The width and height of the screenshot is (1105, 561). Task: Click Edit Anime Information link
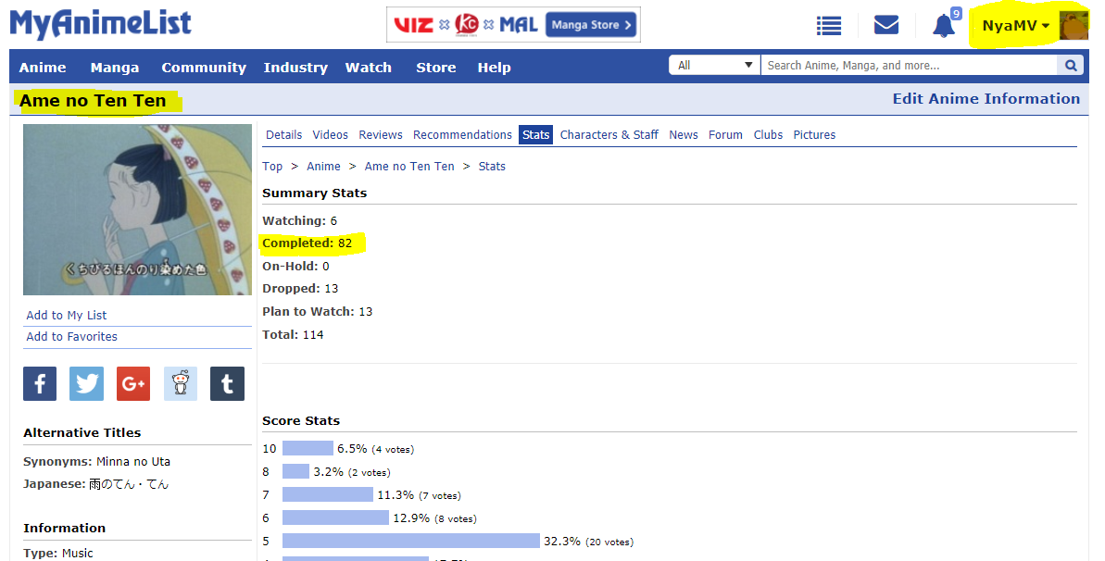[986, 99]
